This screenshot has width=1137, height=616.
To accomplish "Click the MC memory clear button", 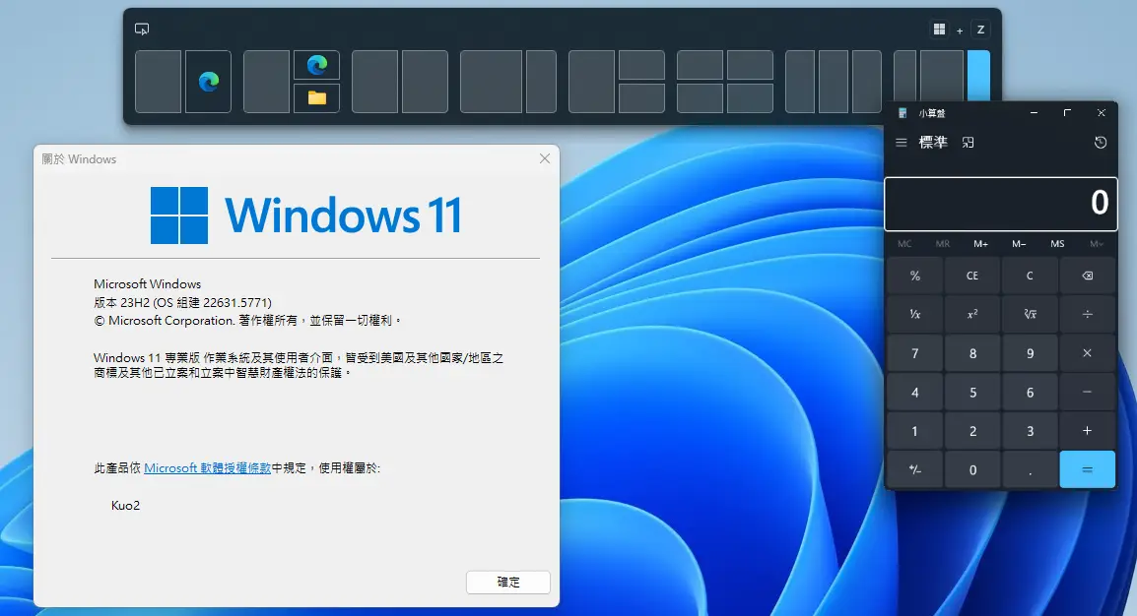I will pyautogui.click(x=904, y=244).
